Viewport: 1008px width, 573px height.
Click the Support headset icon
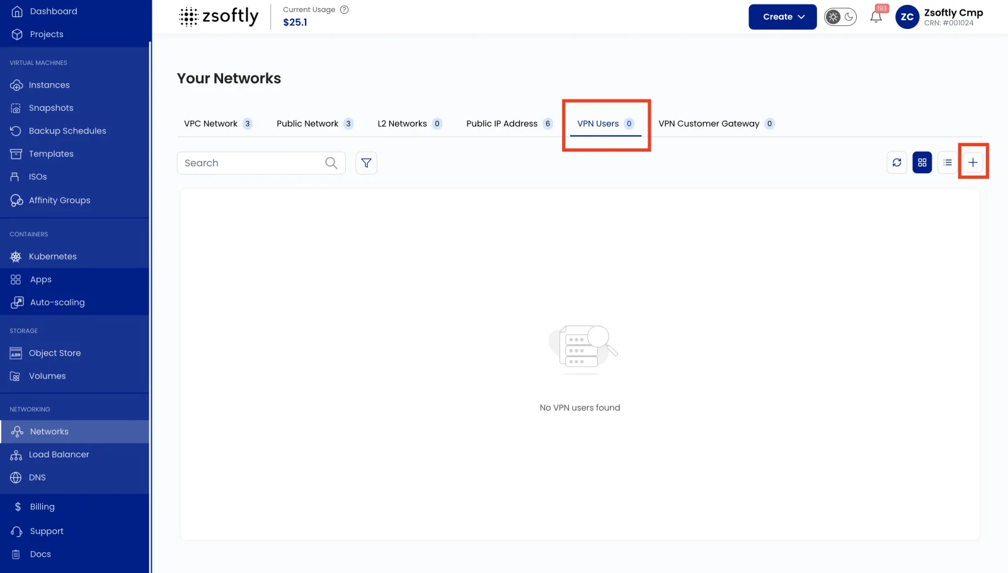click(16, 531)
